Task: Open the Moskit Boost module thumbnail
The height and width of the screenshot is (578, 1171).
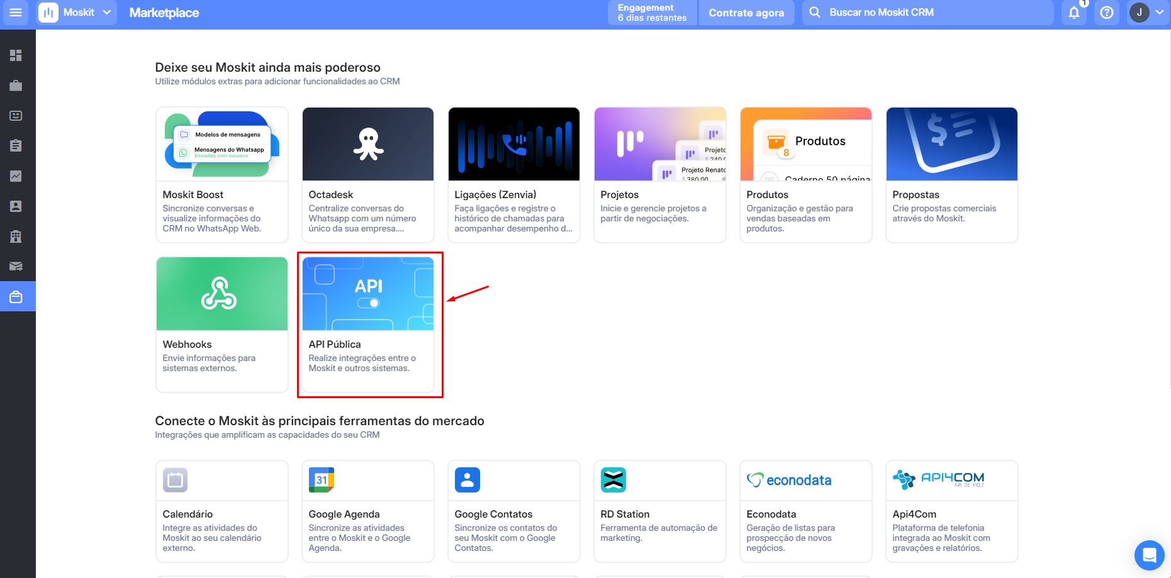Action: coord(222,144)
